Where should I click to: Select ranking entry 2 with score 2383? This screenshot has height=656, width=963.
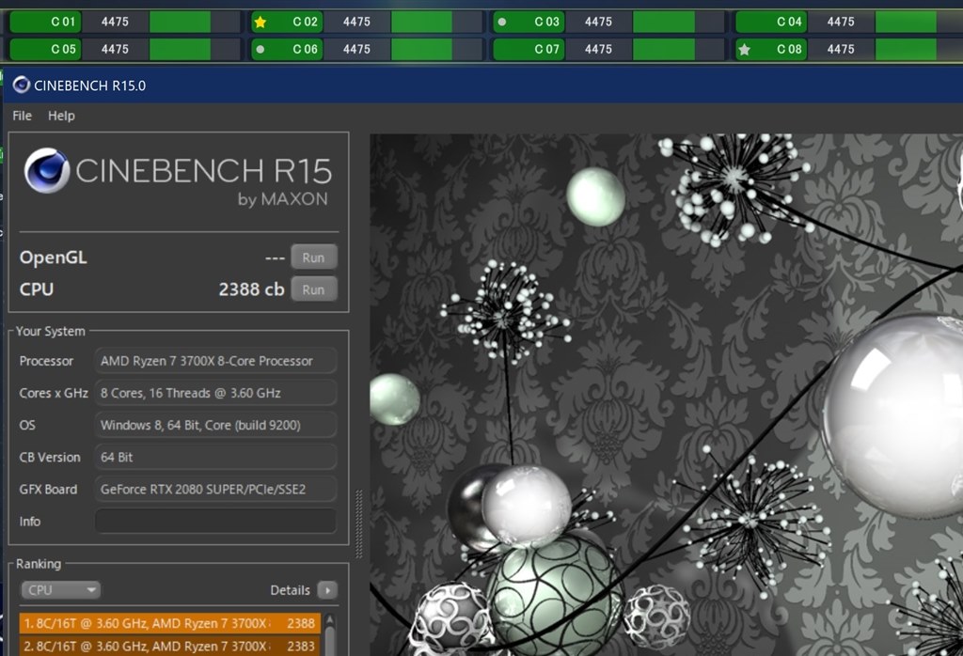(x=170, y=646)
